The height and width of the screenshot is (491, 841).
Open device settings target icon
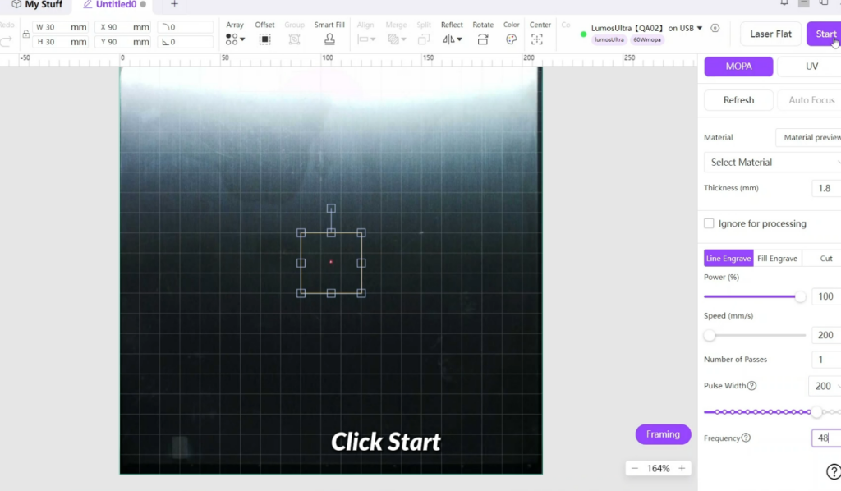click(x=715, y=28)
